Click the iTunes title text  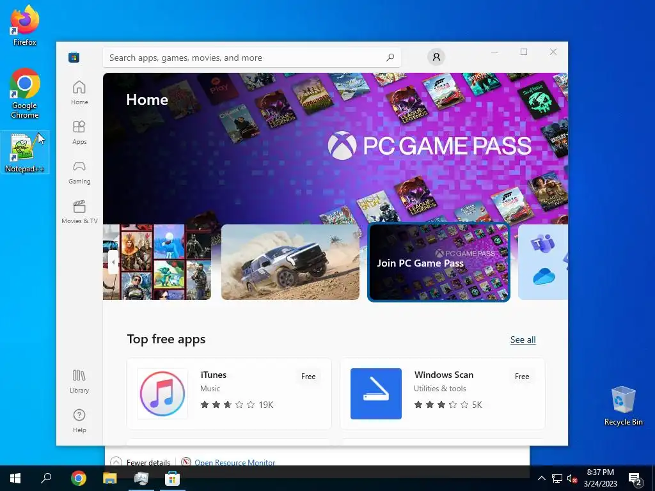pyautogui.click(x=214, y=375)
